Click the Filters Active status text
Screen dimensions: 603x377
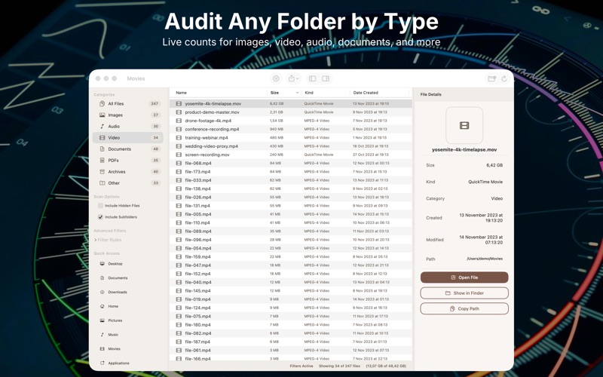pos(301,366)
